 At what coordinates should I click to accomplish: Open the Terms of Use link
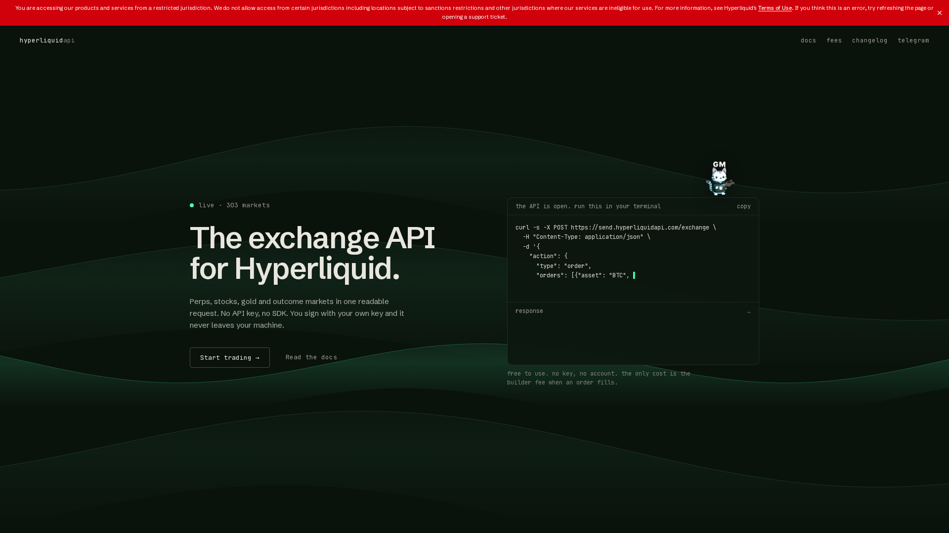pos(775,8)
